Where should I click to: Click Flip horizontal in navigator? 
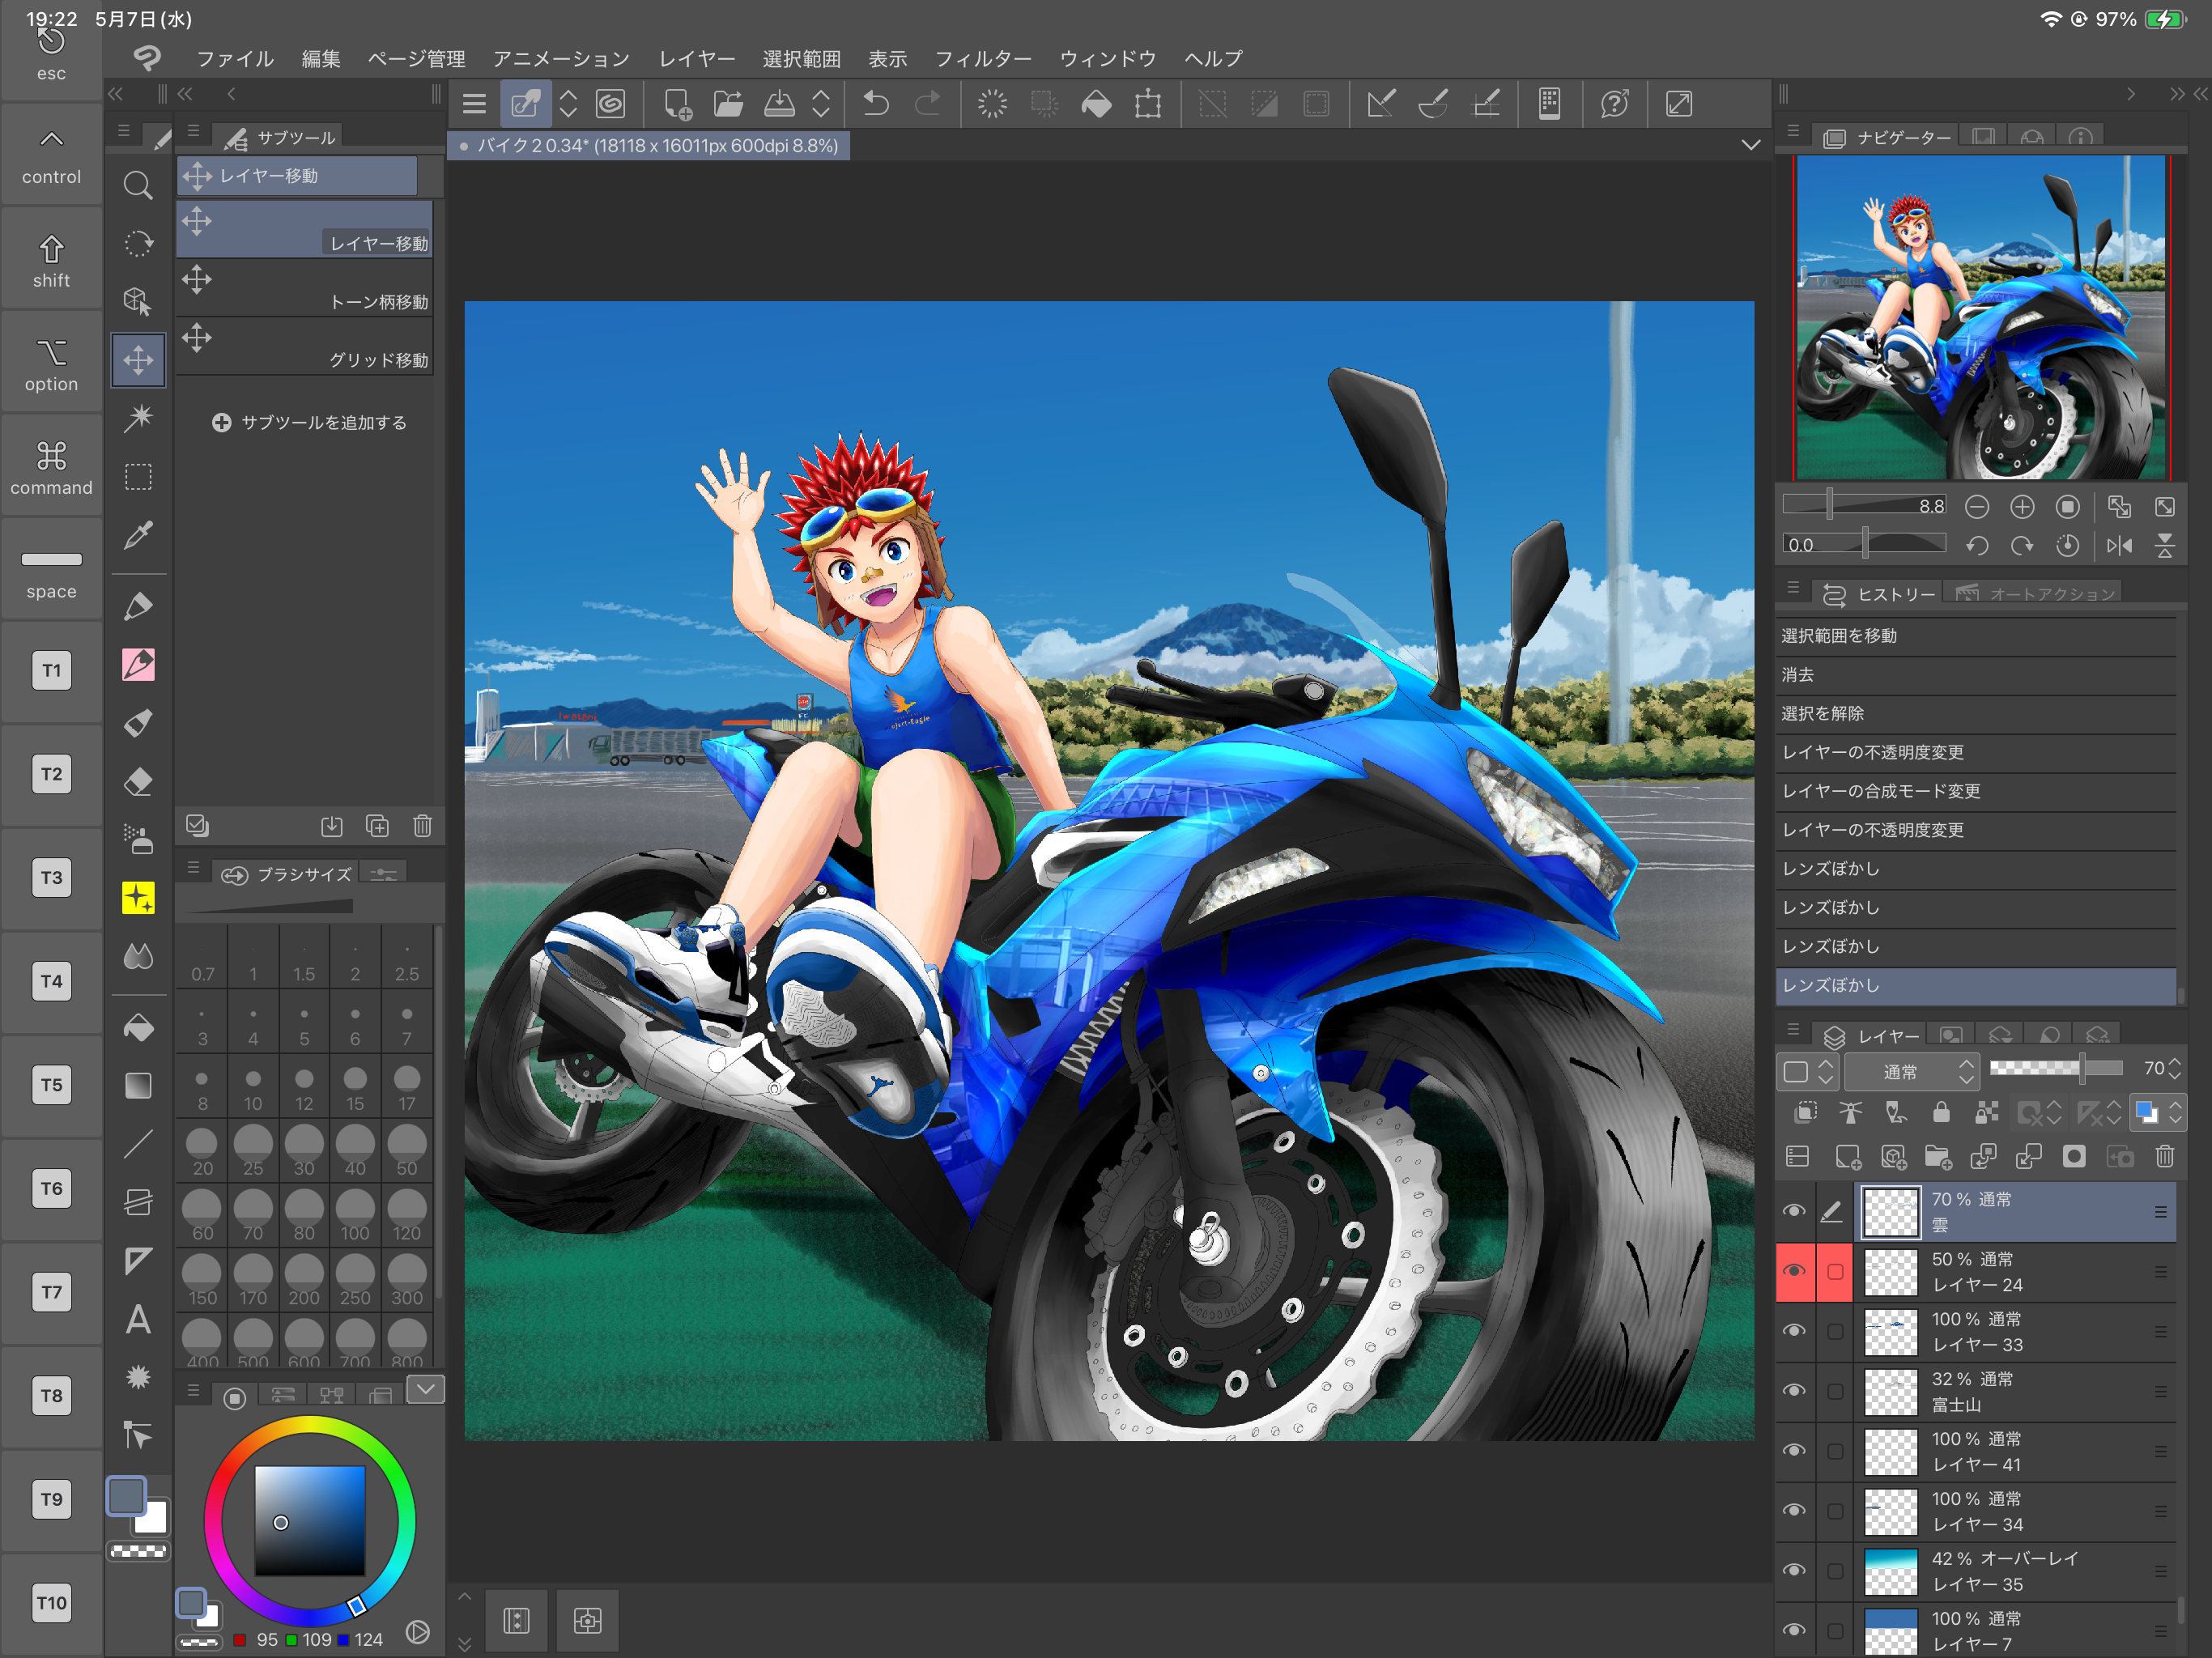[2119, 545]
